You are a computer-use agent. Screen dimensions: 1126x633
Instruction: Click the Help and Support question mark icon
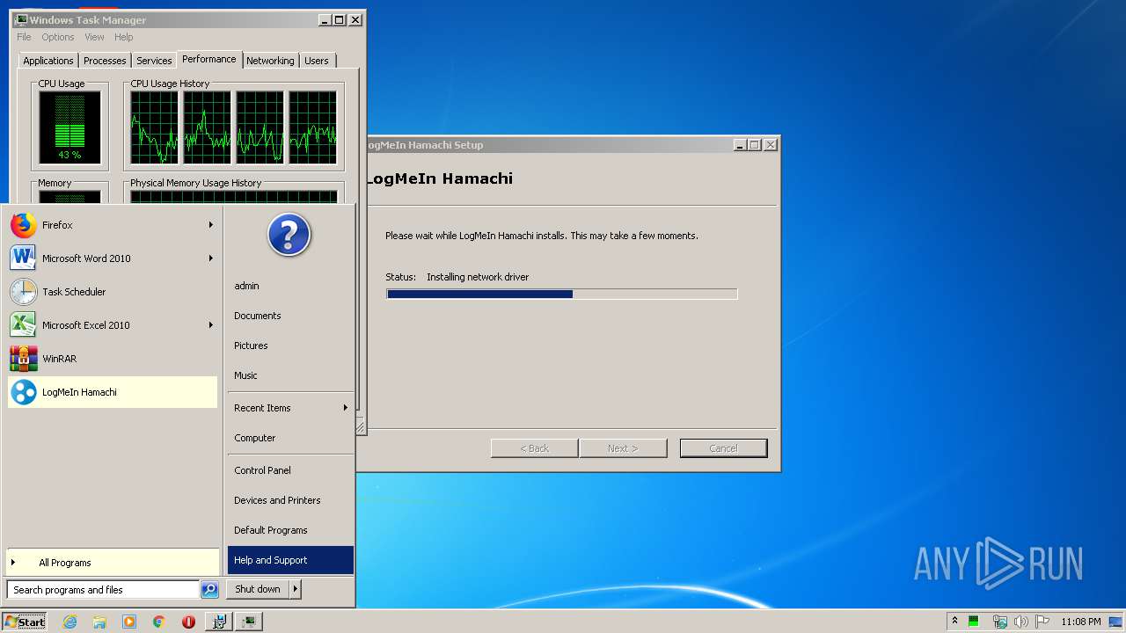pos(289,235)
